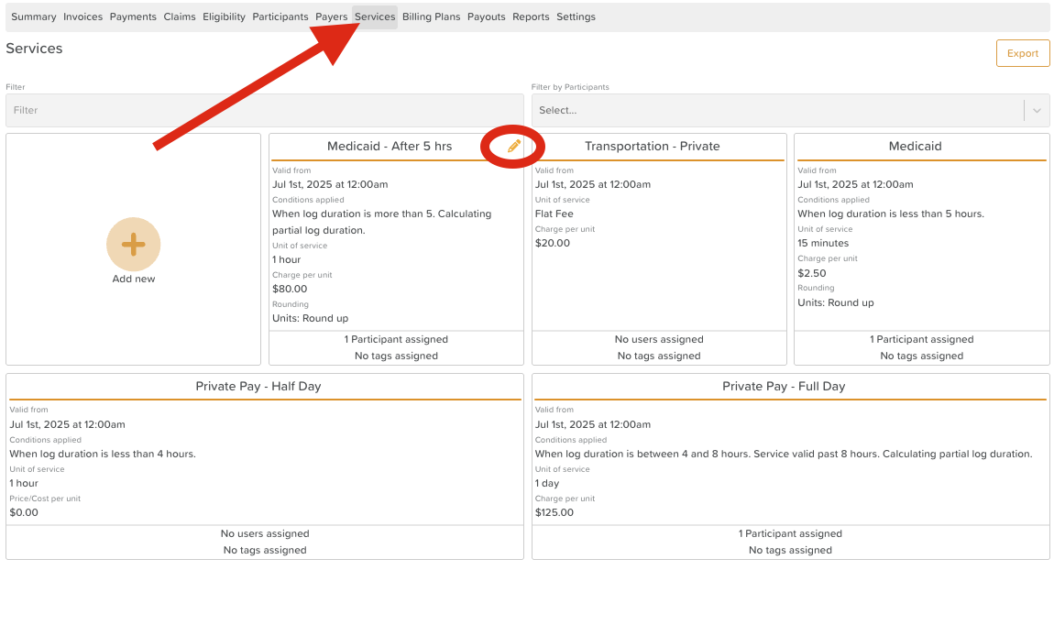
Task: Type in the Filter search field
Action: click(x=264, y=110)
